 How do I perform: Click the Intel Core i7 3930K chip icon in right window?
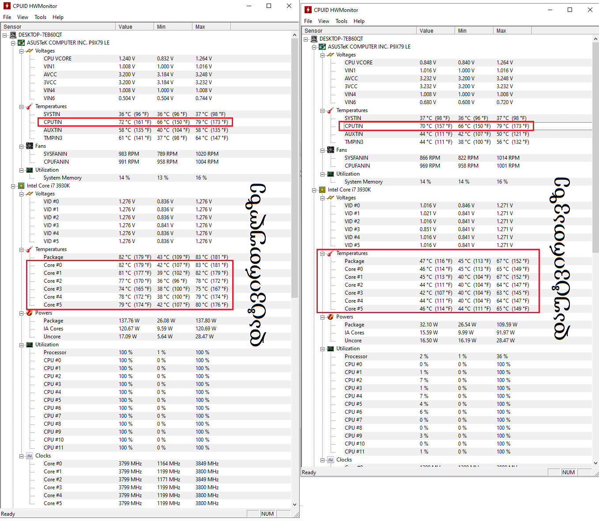pos(322,190)
